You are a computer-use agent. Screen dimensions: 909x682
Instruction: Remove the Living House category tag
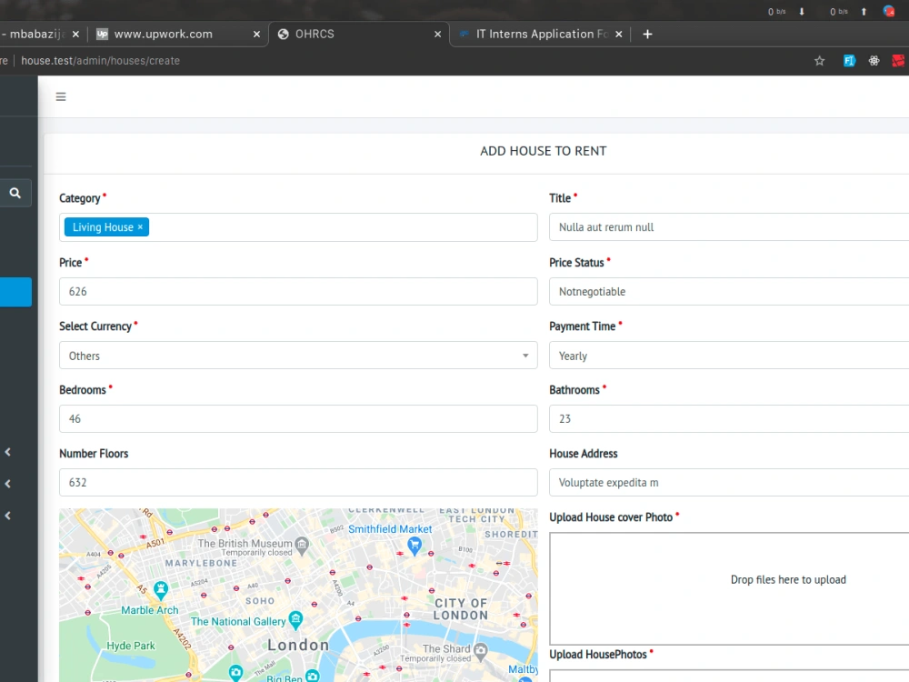click(139, 227)
